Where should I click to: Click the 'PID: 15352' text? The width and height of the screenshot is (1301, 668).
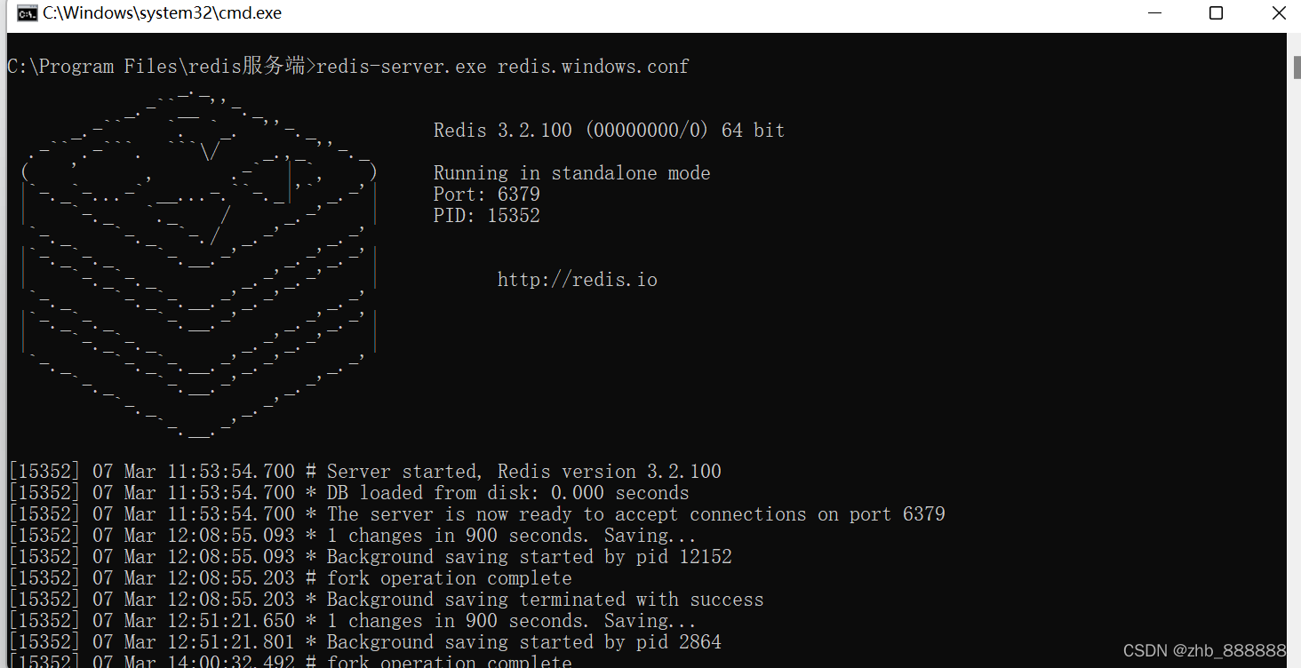tap(487, 215)
